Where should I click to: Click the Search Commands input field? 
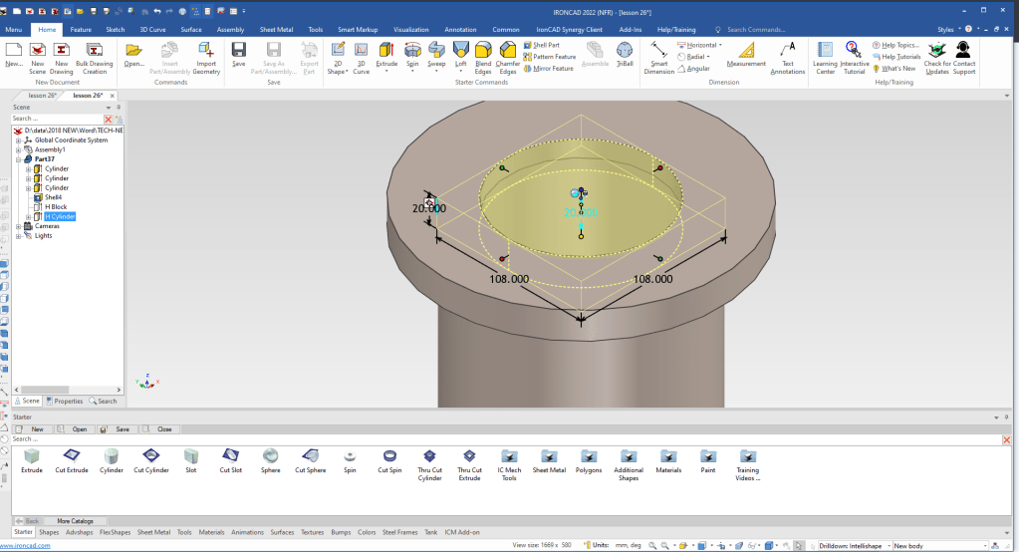point(757,30)
